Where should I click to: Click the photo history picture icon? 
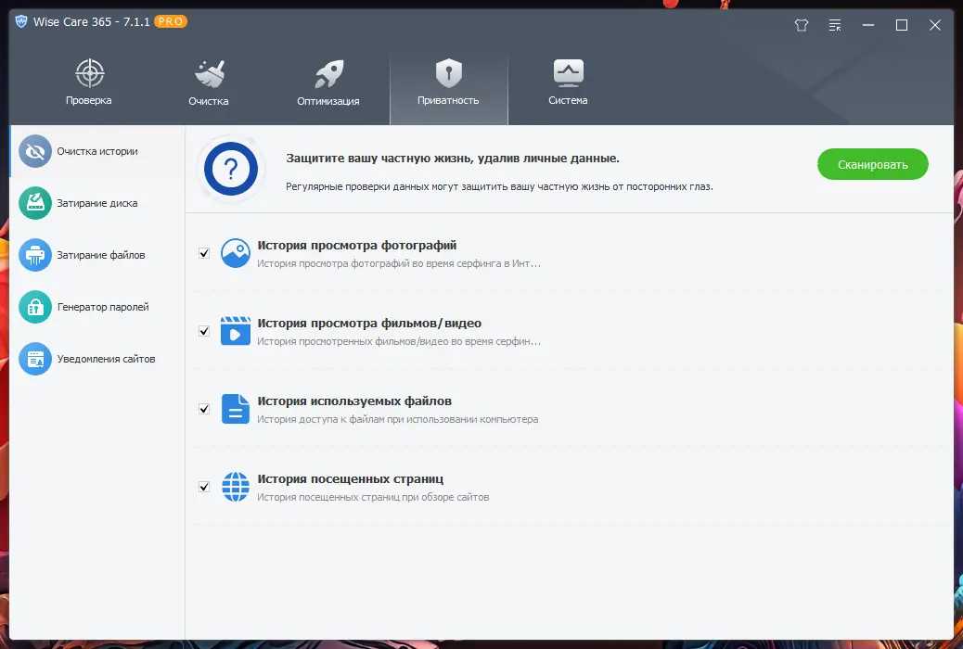click(x=235, y=252)
